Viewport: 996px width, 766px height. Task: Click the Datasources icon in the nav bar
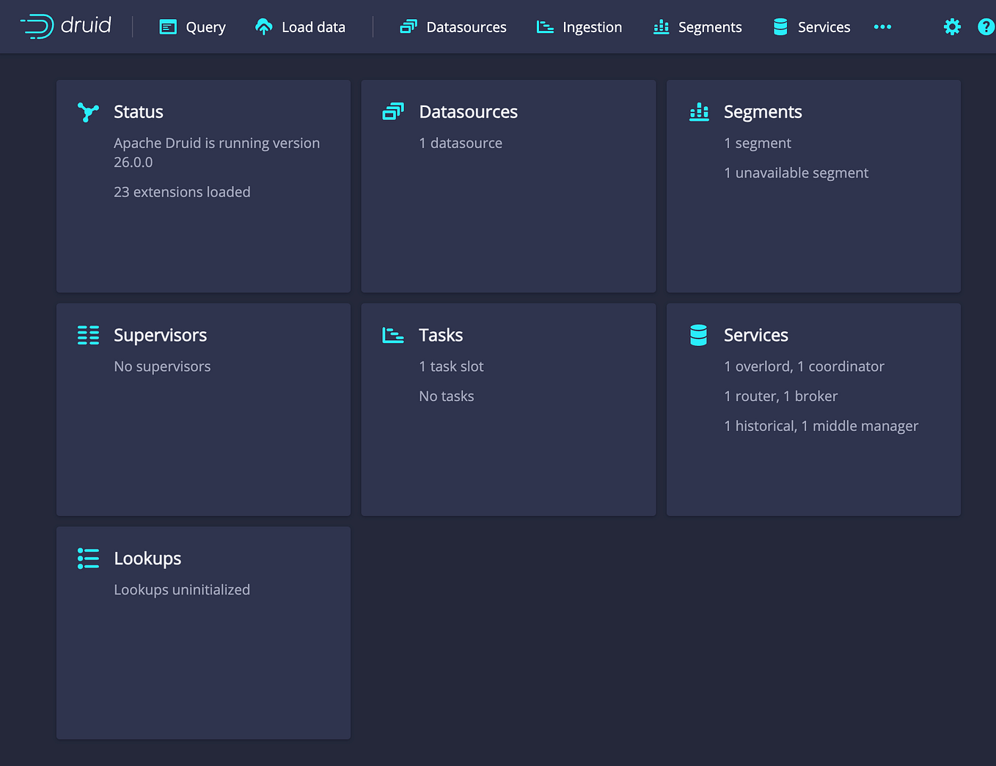coord(409,26)
